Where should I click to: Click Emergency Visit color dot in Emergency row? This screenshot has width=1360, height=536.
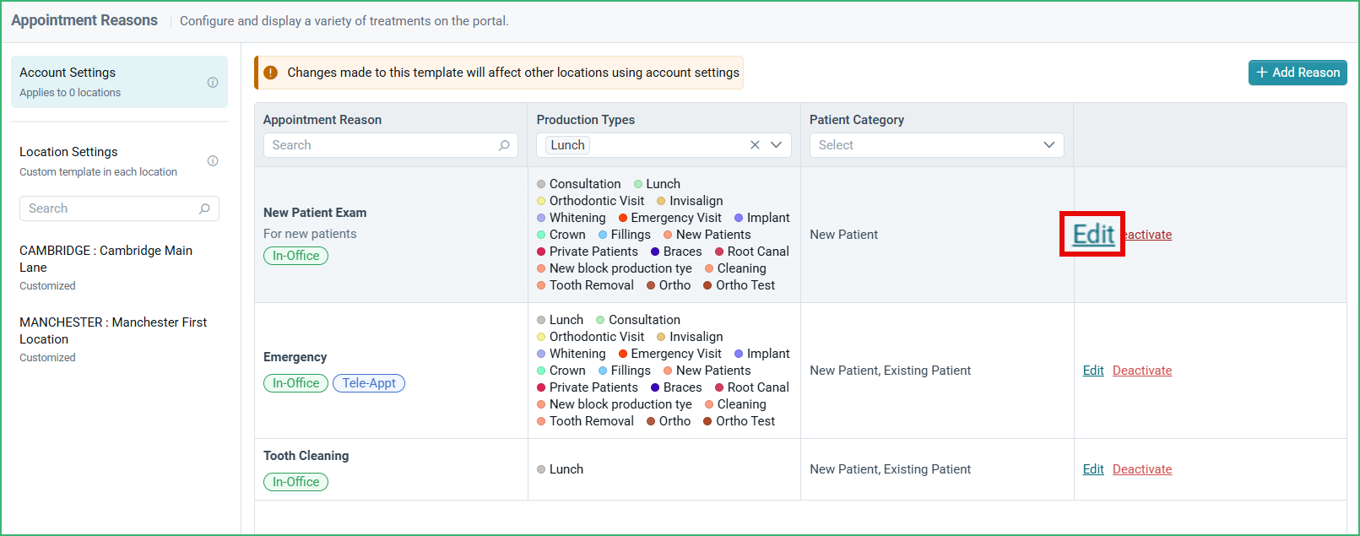point(623,354)
